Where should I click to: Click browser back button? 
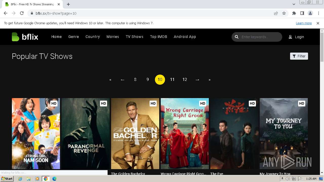(x=6, y=13)
